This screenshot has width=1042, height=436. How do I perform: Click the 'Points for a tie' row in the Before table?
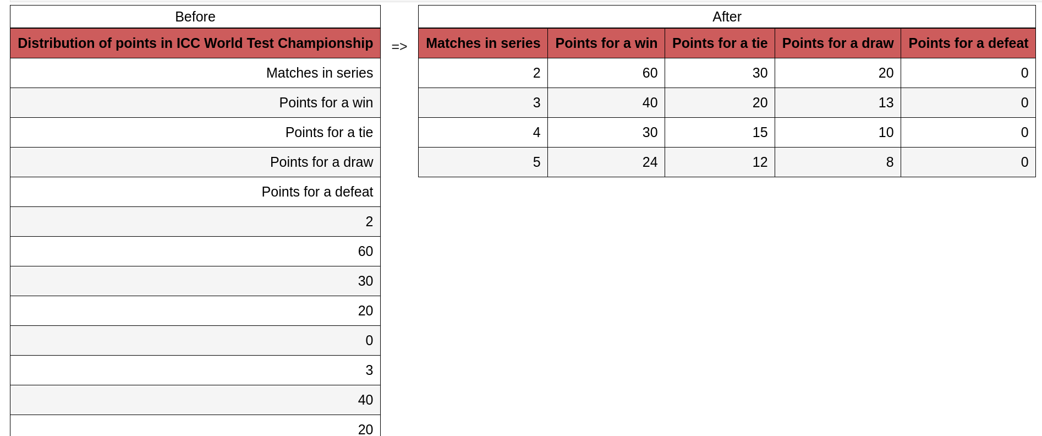(195, 132)
